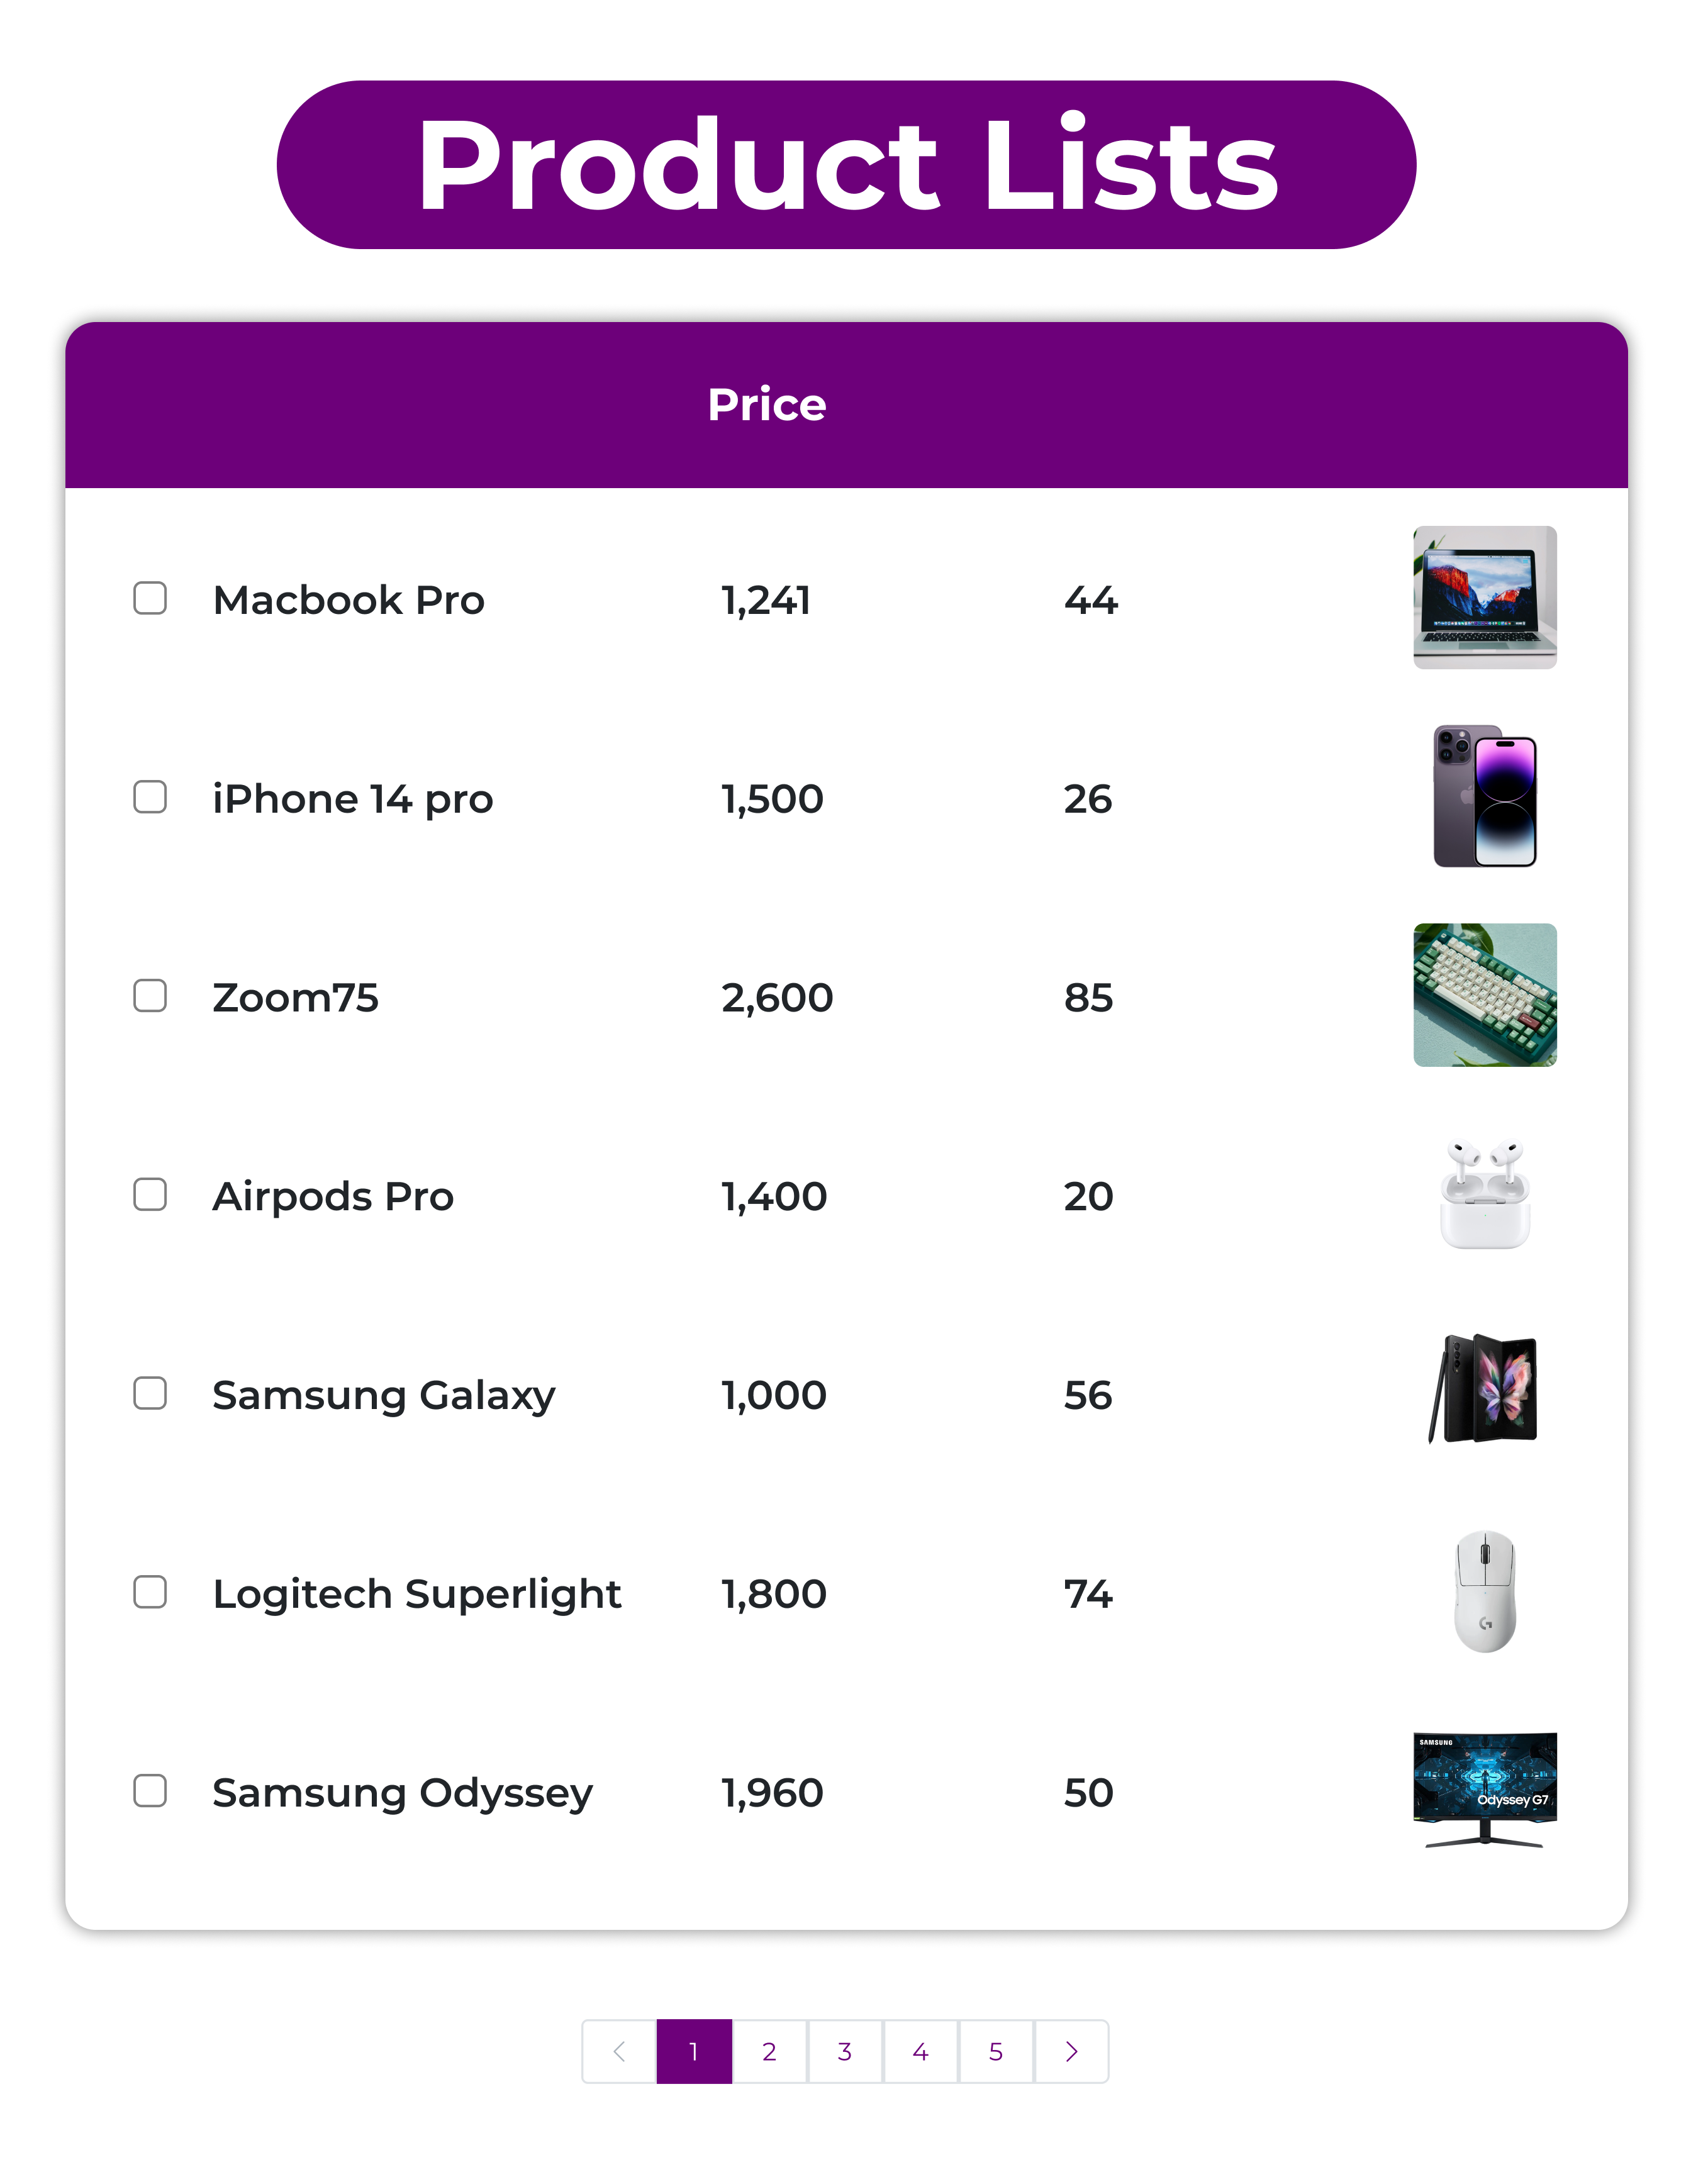The height and width of the screenshot is (2184, 1691).
Task: Click the Price column header
Action: [767, 405]
